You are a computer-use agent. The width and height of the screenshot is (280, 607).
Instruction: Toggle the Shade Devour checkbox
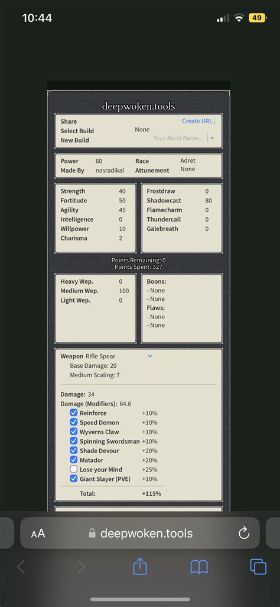click(x=74, y=451)
